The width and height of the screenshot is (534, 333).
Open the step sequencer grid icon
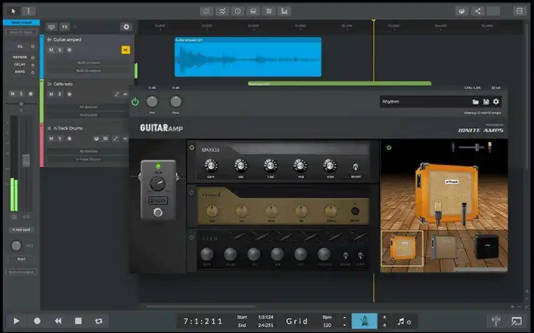pyautogui.click(x=269, y=11)
